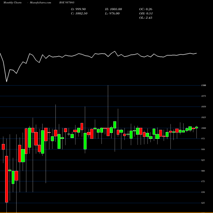
Task: Select the "OC: 0.26" reading
Action: tap(146, 9)
